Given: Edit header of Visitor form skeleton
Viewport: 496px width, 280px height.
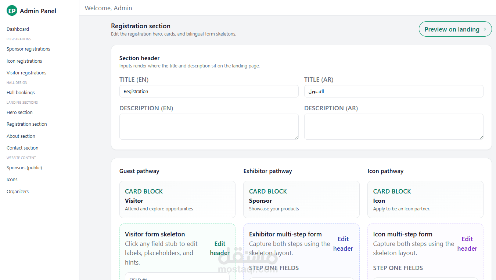Looking at the screenshot, I should [x=220, y=248].
